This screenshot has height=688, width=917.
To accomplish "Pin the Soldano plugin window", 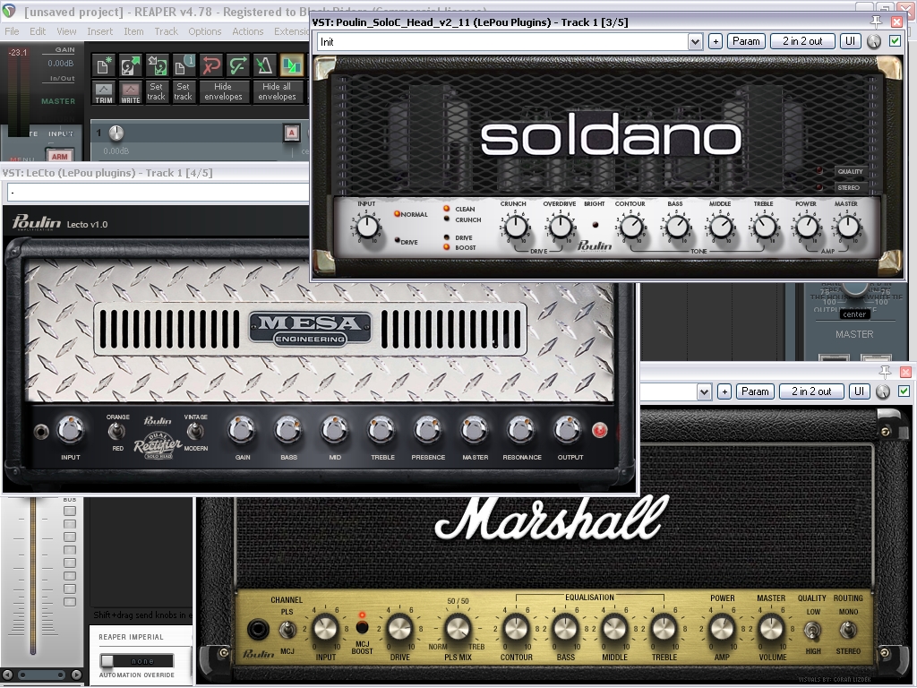I will point(876,21).
